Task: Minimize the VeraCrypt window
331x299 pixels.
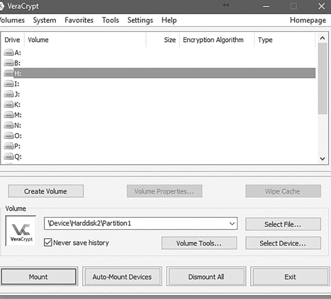Action: [x=266, y=6]
